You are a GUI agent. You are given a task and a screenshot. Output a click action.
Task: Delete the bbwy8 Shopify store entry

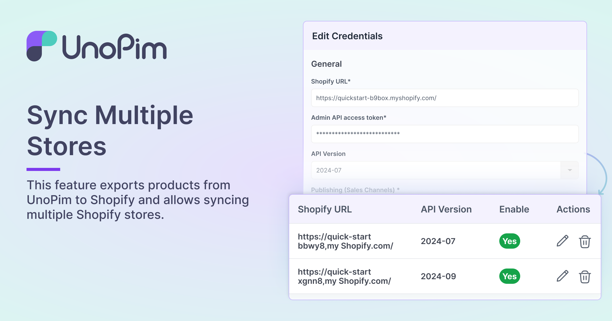click(x=585, y=241)
